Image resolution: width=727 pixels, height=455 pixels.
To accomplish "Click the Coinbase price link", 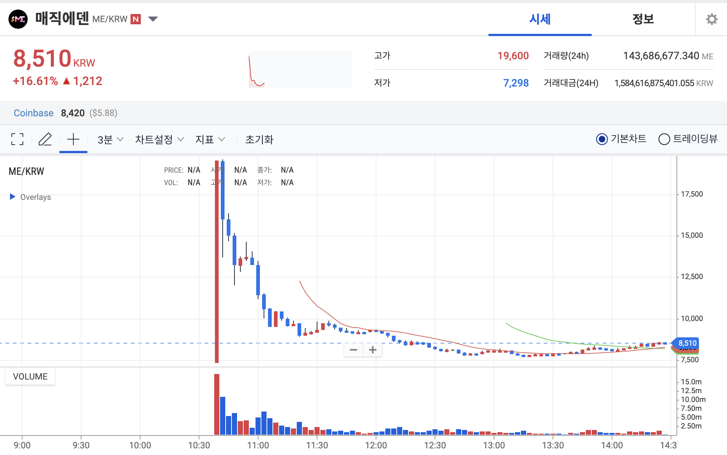I will [34, 113].
